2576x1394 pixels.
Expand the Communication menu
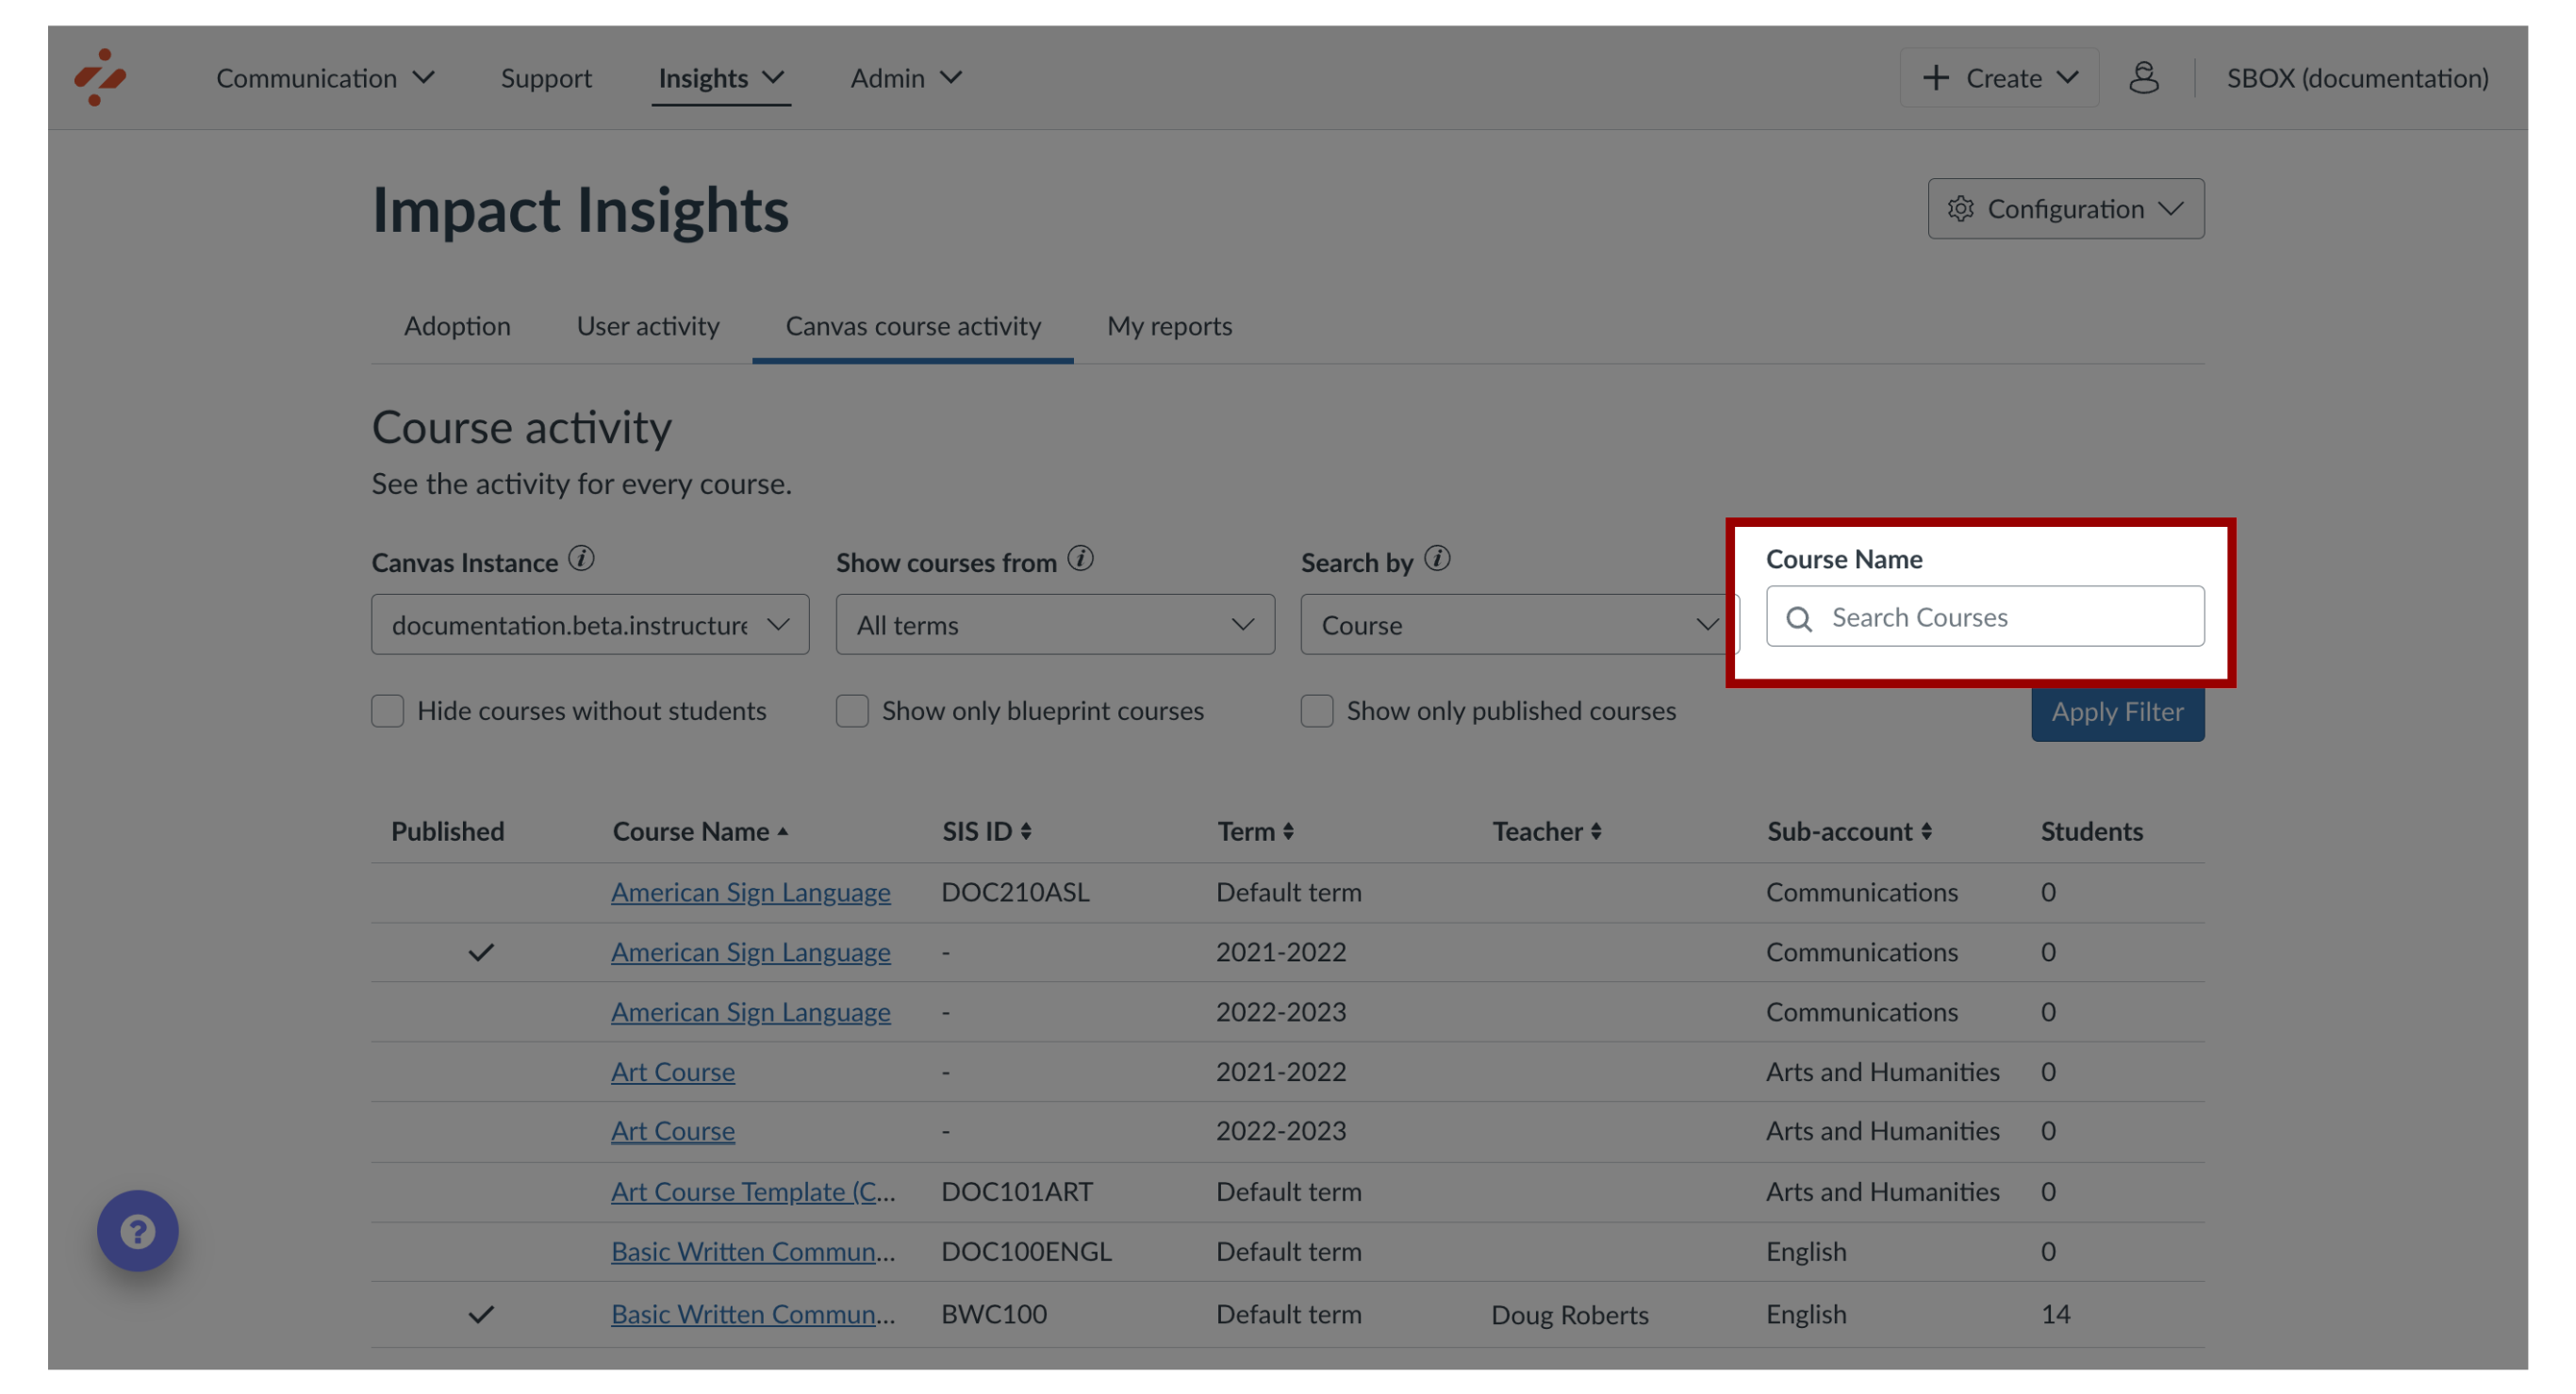click(x=325, y=77)
